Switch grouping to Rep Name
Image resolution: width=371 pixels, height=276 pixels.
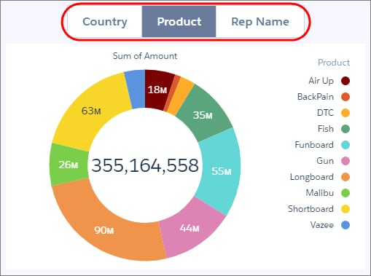coord(260,22)
